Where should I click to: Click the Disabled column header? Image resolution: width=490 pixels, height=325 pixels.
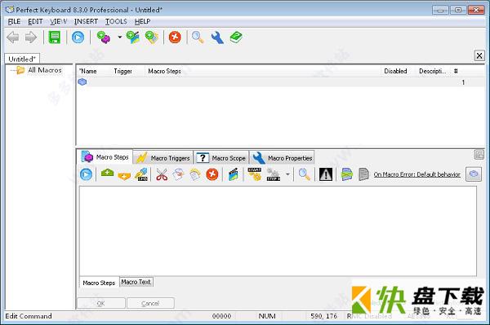point(395,71)
